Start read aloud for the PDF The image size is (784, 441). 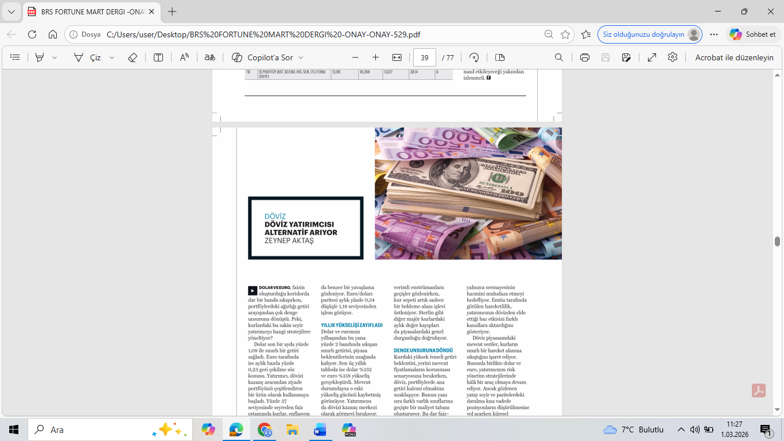coord(184,57)
